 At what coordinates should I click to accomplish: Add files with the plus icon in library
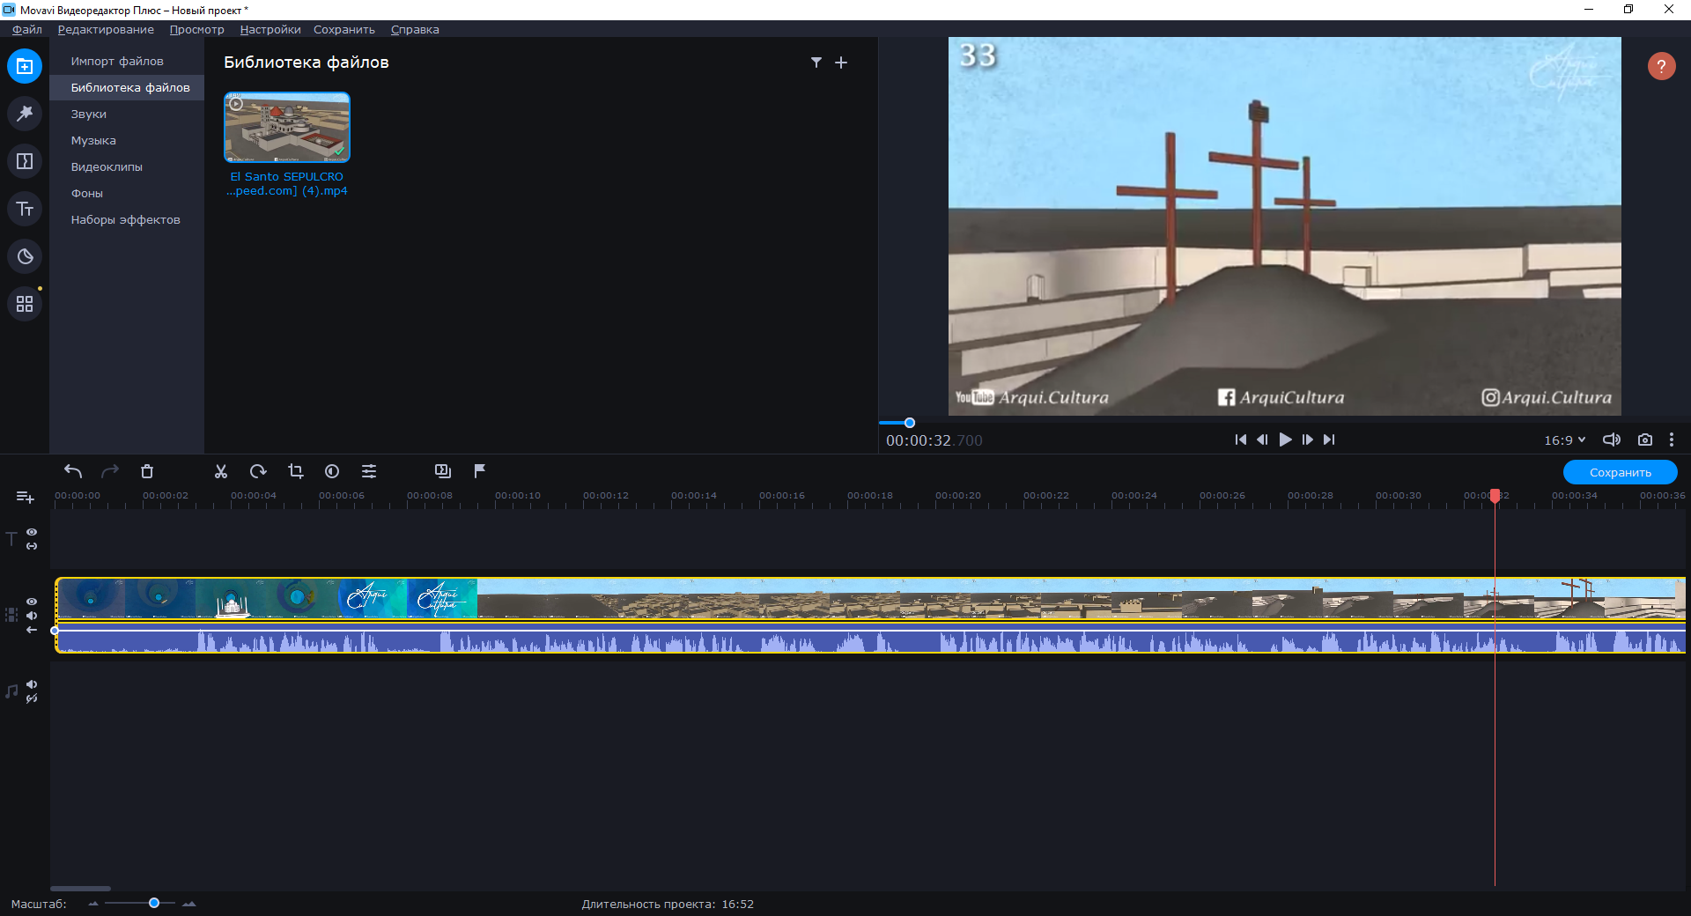(x=841, y=63)
